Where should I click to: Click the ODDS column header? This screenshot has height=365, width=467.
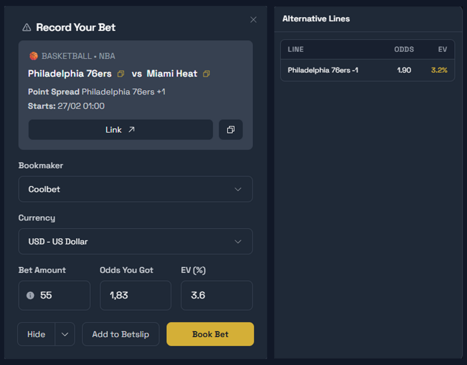coord(404,49)
